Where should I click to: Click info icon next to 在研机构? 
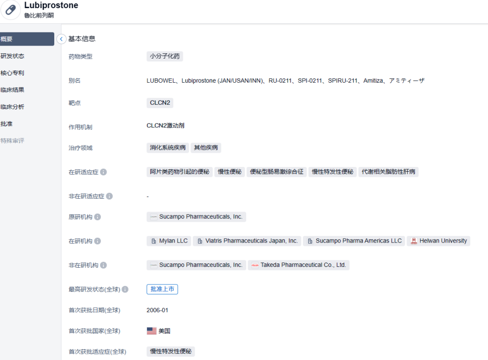tap(98, 241)
